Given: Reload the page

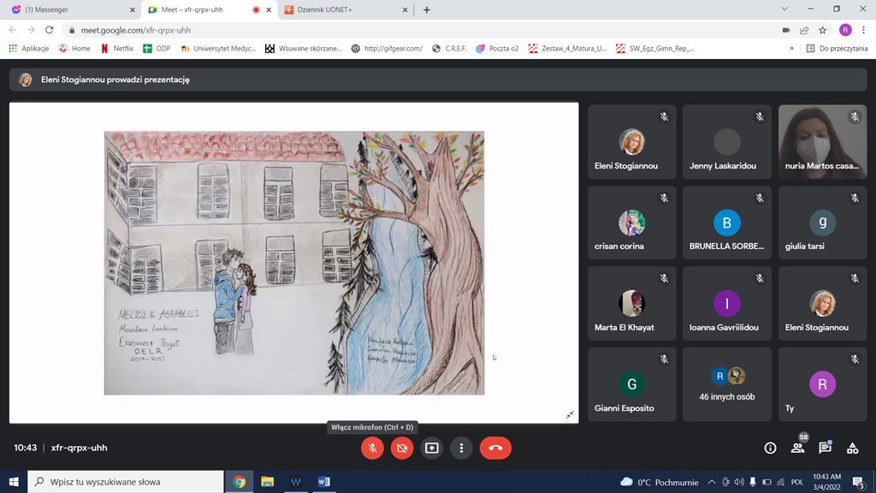Looking at the screenshot, I should click(49, 30).
